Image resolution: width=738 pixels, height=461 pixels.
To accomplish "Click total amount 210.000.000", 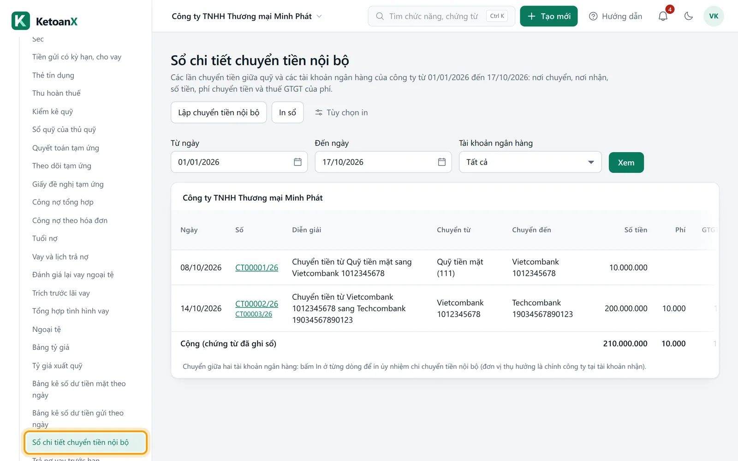I will click(625, 343).
